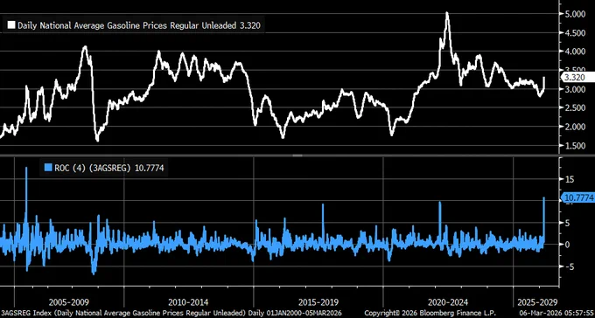The height and width of the screenshot is (318, 595).
Task: Click the 2020-2024 time axis label
Action: tap(448, 302)
